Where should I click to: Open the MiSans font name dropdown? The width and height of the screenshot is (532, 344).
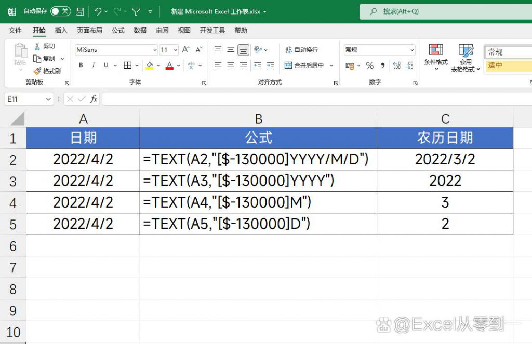click(x=155, y=50)
